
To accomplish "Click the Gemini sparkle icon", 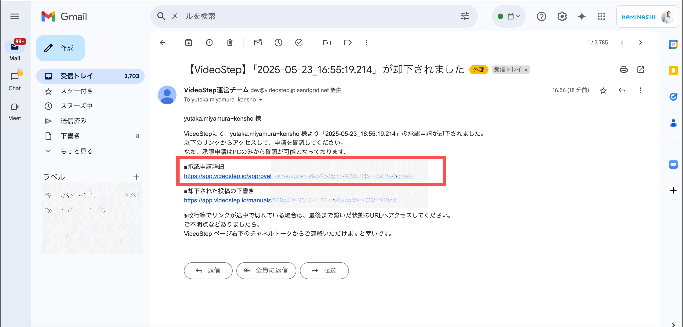I will (x=582, y=16).
